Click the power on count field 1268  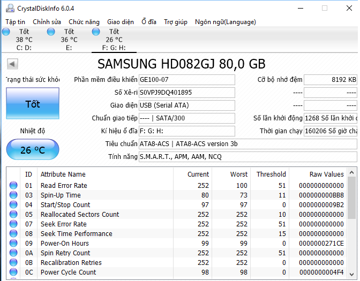(331, 118)
